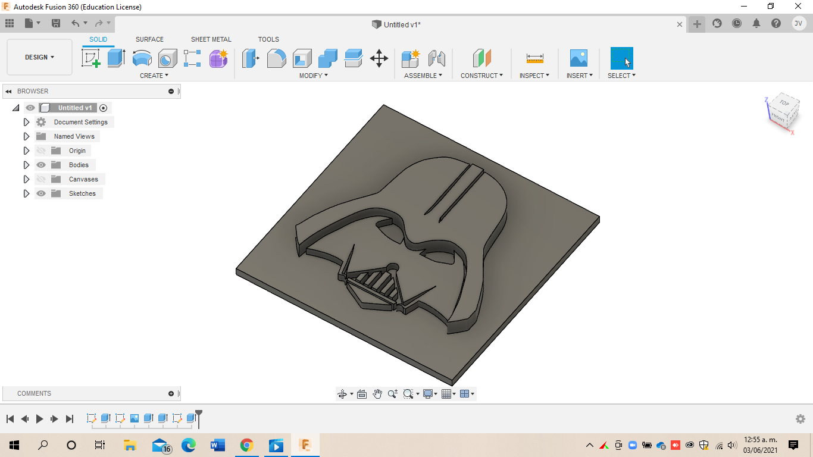Open the INSPECT dropdown menu
Screen dimensions: 813x457
click(x=534, y=76)
